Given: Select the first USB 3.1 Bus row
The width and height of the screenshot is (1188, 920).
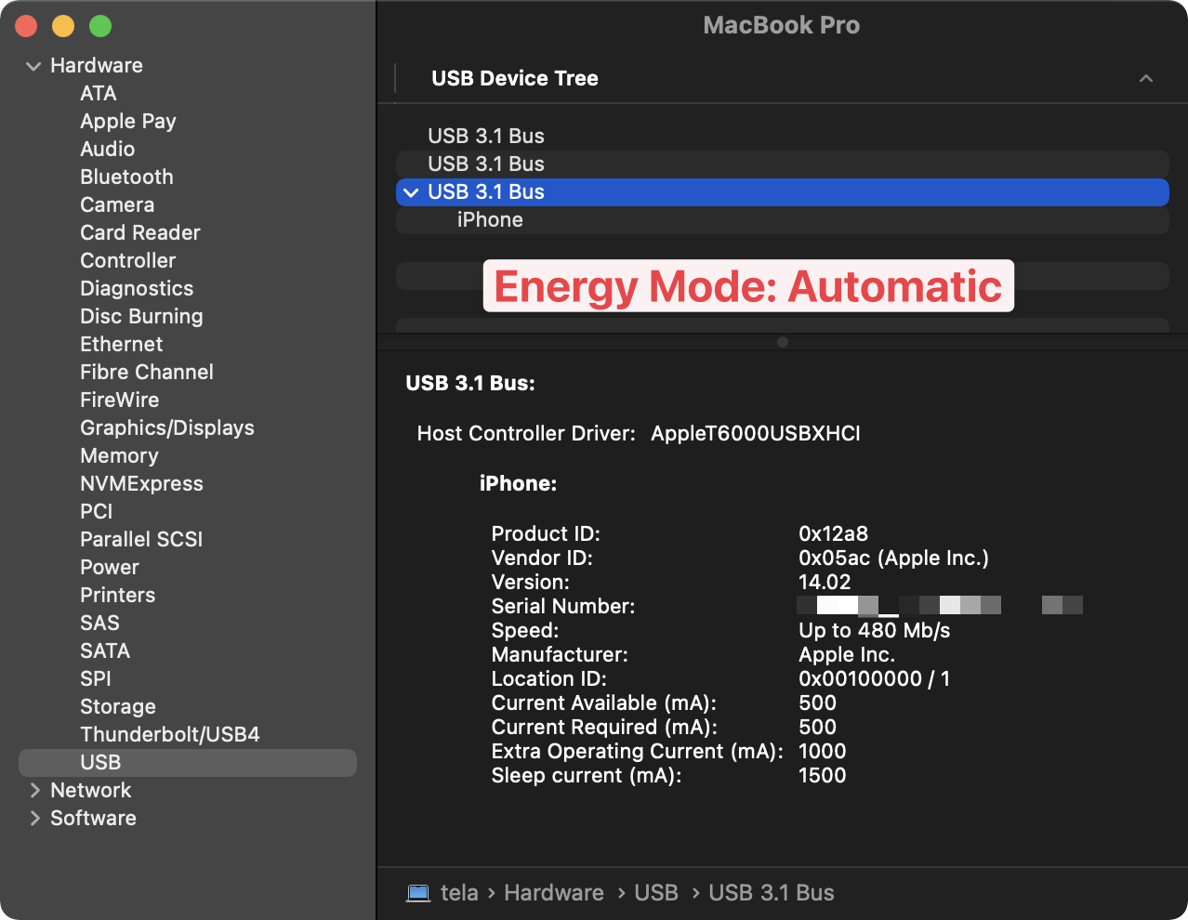Looking at the screenshot, I should [782, 137].
